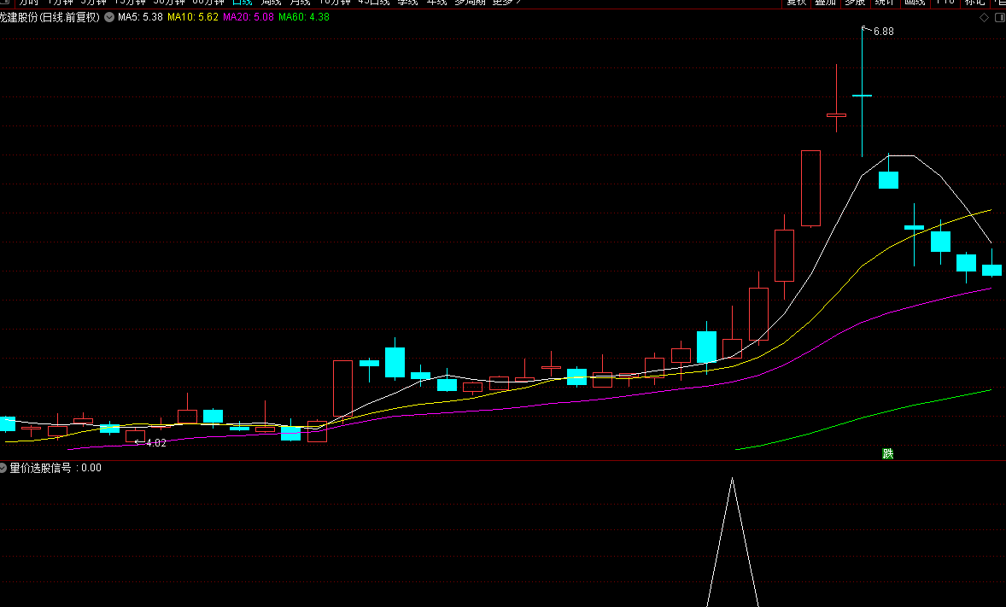This screenshot has width=1006, height=607.
Task: Expand the 更多 periods menu
Action: click(506, 3)
